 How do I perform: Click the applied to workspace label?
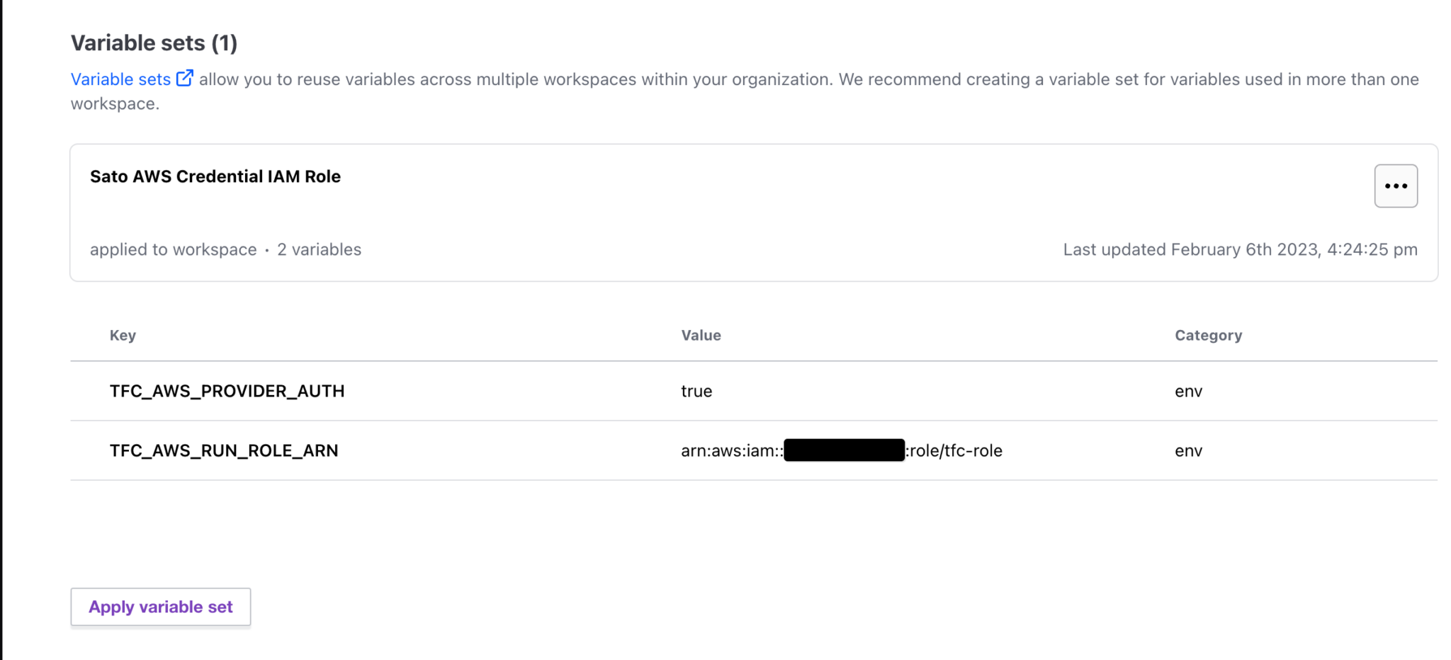[x=173, y=249]
